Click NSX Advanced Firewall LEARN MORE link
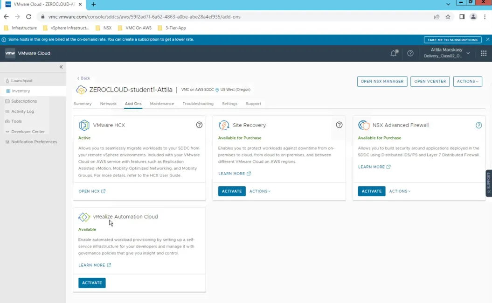492x303 pixels. (374, 167)
